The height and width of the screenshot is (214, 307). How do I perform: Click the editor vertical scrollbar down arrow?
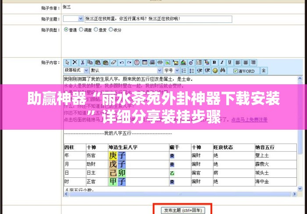coord(300,189)
